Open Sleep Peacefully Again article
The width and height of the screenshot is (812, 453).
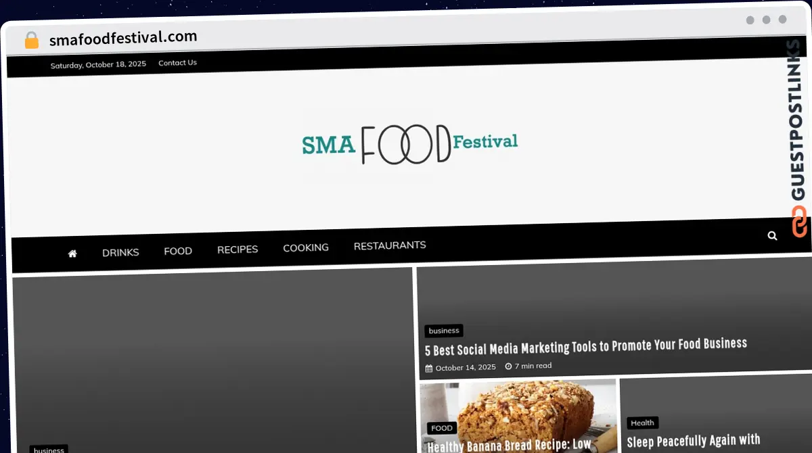tap(694, 442)
